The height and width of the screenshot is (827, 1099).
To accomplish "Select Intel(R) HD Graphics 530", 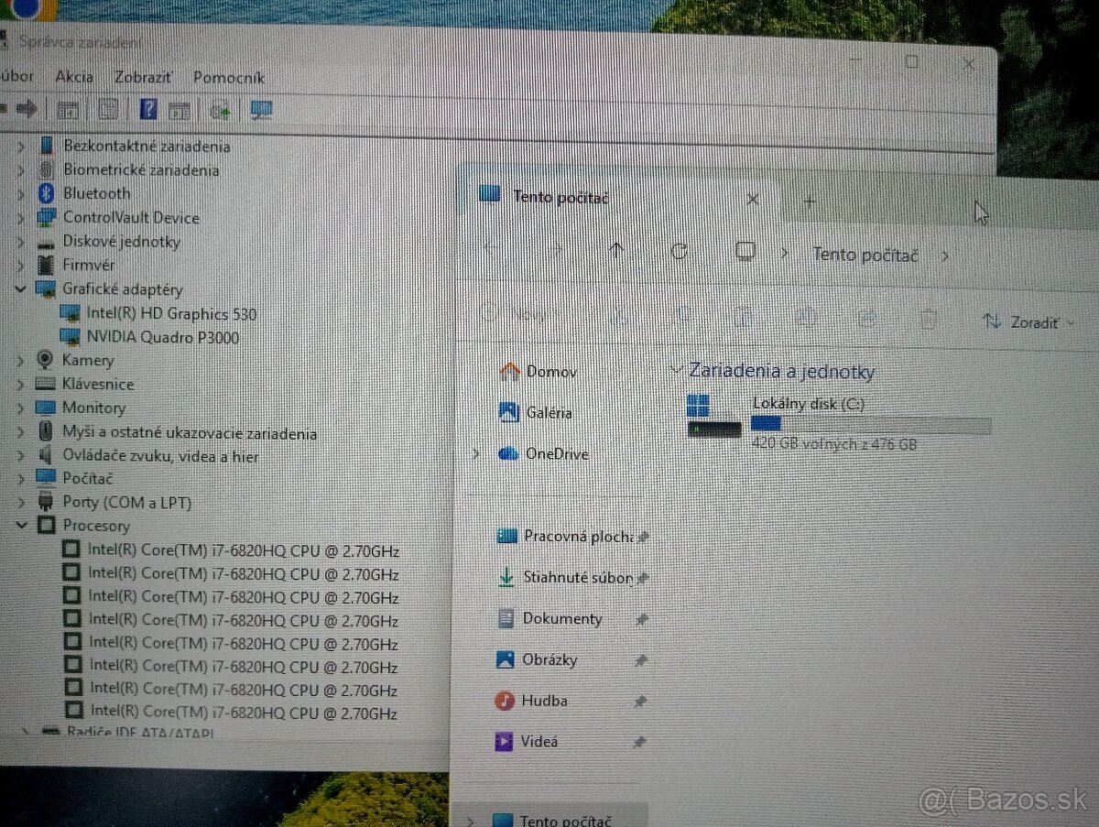I will click(x=173, y=313).
